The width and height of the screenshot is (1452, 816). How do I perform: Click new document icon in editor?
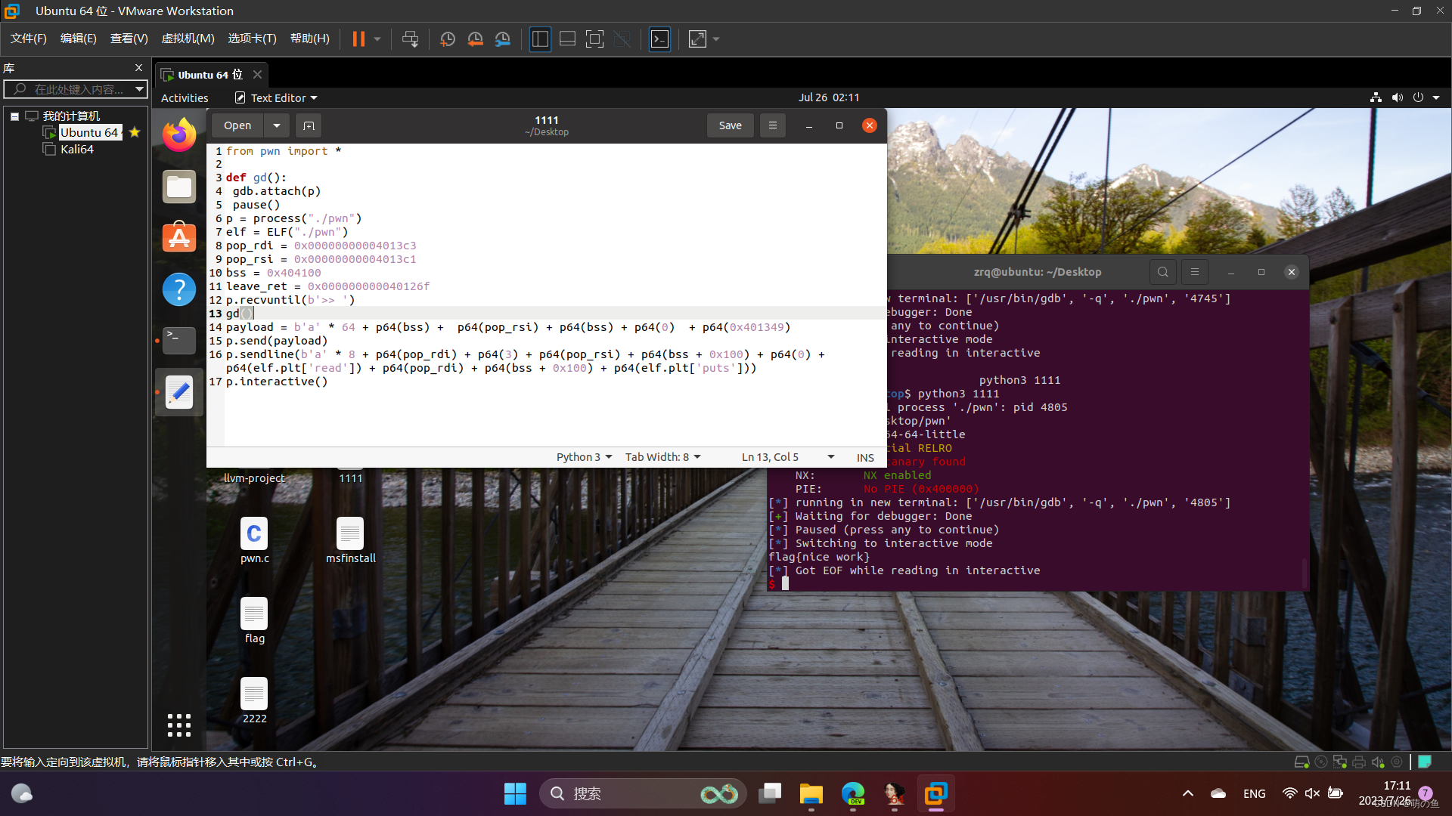(309, 125)
